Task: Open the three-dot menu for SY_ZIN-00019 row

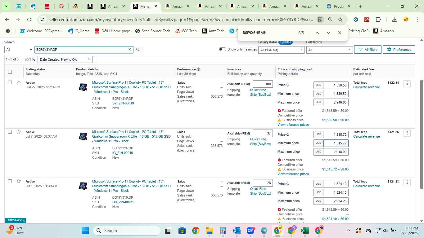Action: pyautogui.click(x=407, y=84)
